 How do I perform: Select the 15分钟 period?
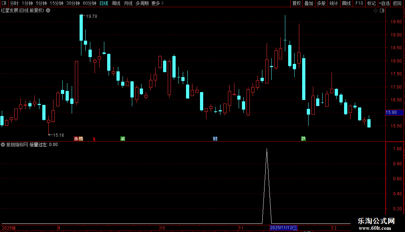coord(57,3)
